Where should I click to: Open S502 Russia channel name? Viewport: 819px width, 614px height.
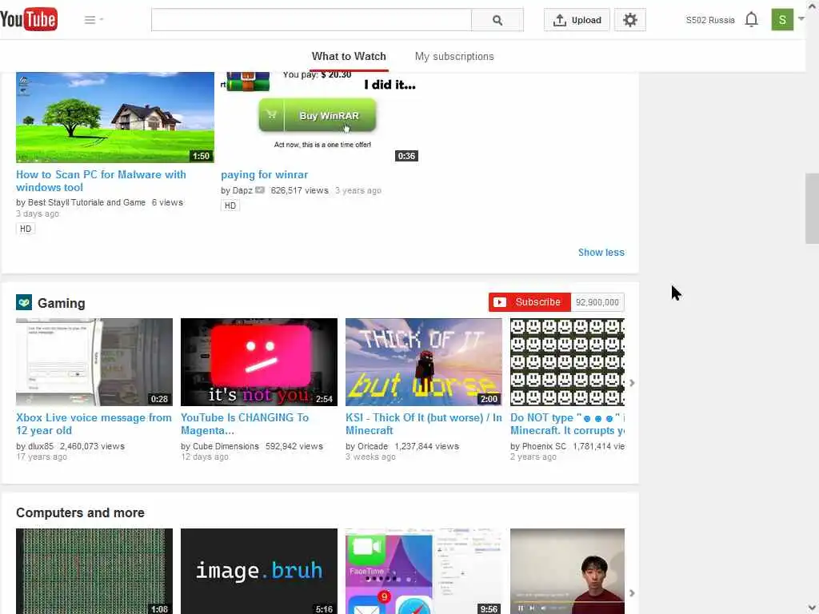coord(710,20)
